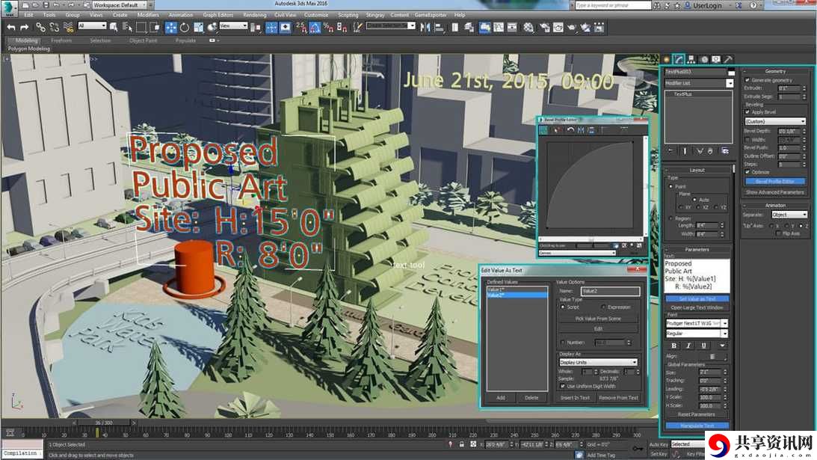
Task: Click Pick Value From Scene button
Action: pyautogui.click(x=598, y=319)
